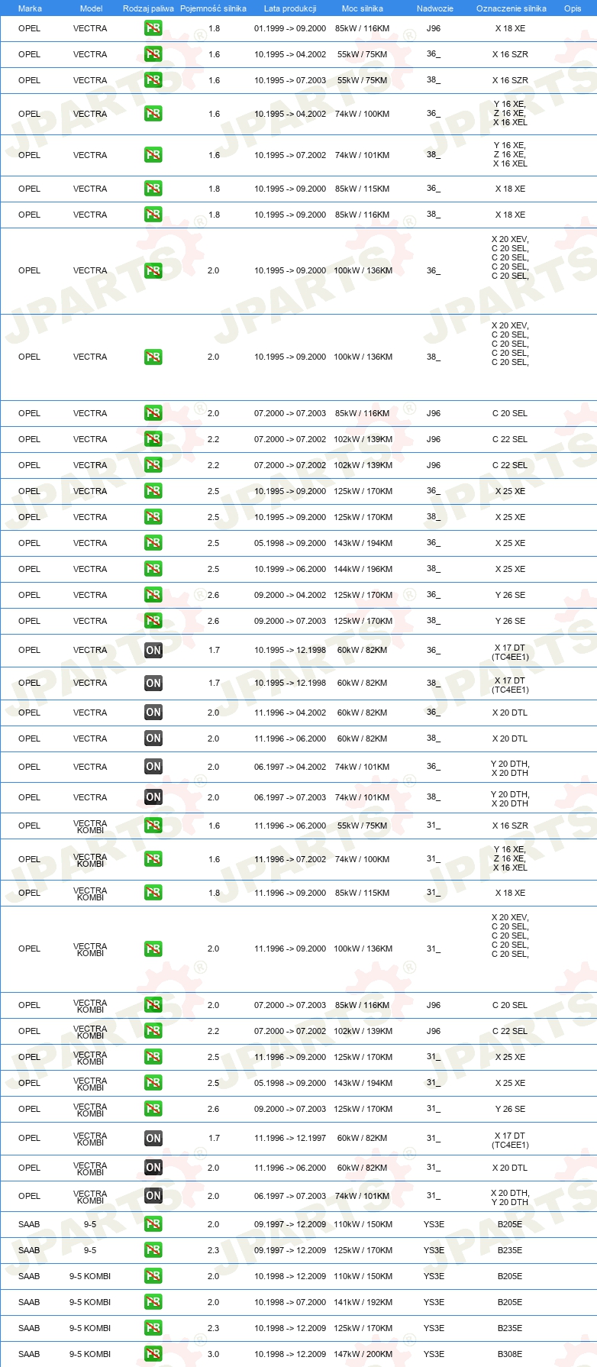Click PB icon in Vectra 2.0 100kW 38_ row
The width and height of the screenshot is (597, 1367).
click(x=153, y=357)
